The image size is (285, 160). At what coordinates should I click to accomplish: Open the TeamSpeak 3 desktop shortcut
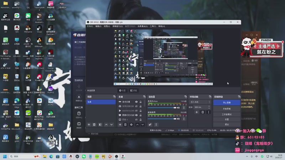(39, 6)
